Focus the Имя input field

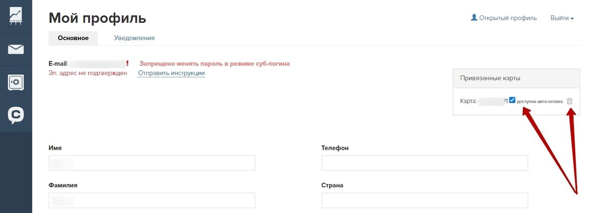click(x=152, y=163)
